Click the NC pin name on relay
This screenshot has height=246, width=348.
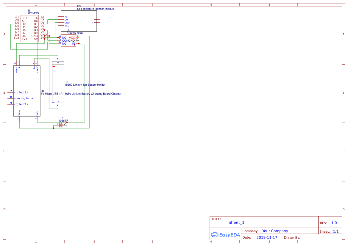pyautogui.click(x=64, y=44)
